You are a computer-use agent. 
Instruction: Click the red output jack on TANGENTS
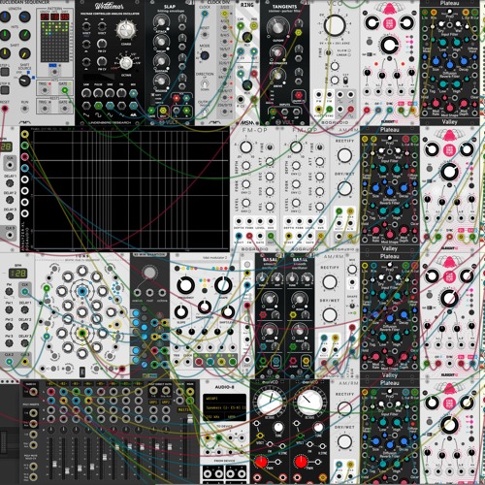coord(298,96)
